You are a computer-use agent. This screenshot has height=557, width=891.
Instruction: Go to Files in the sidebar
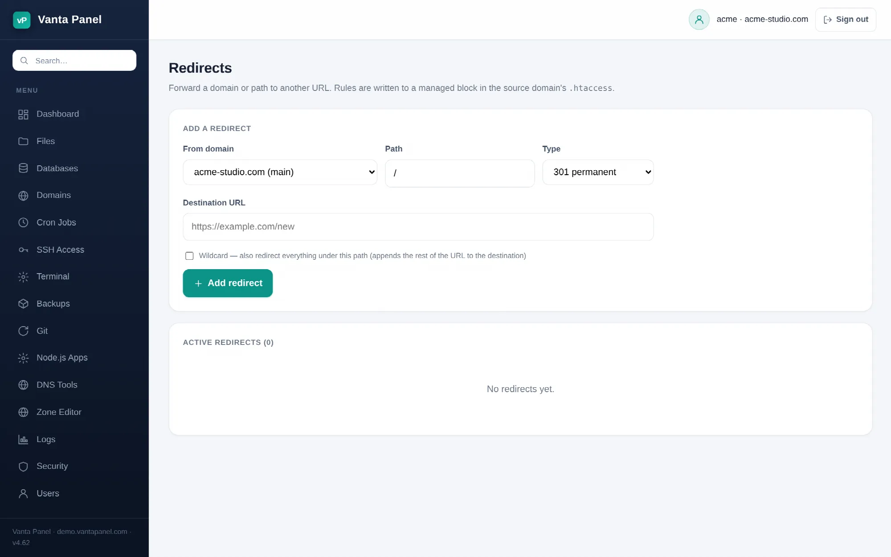(x=74, y=141)
